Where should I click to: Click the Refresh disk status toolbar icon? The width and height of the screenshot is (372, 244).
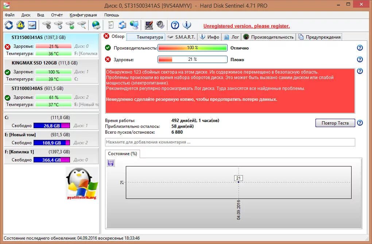tap(9, 25)
